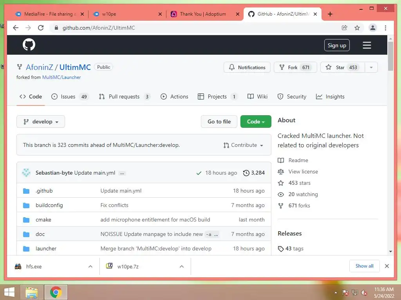This screenshot has width=401, height=300.
Task: Expand the Contribute dropdown
Action: (243, 145)
